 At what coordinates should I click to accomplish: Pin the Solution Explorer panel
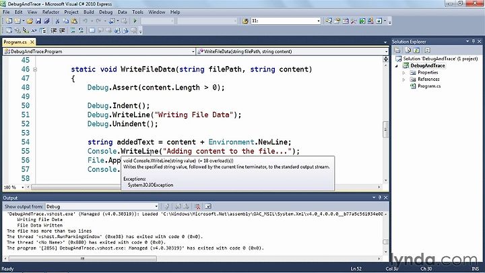[474, 42]
